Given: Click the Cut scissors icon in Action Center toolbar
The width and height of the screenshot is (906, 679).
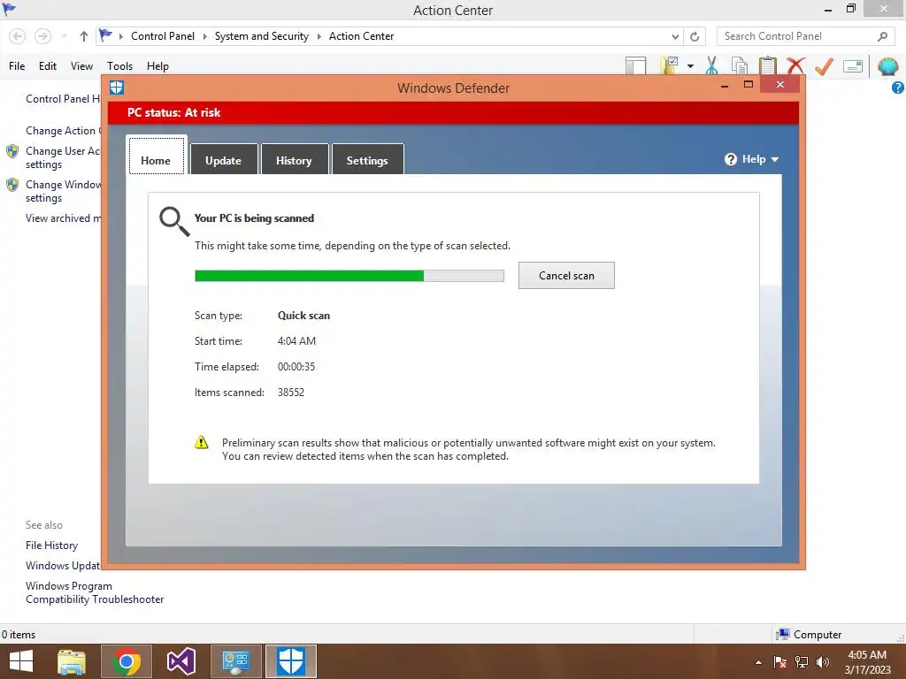Looking at the screenshot, I should coord(711,65).
